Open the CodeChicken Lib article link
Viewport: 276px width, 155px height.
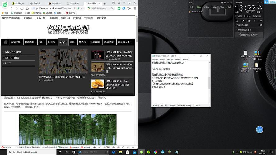pos(118,85)
